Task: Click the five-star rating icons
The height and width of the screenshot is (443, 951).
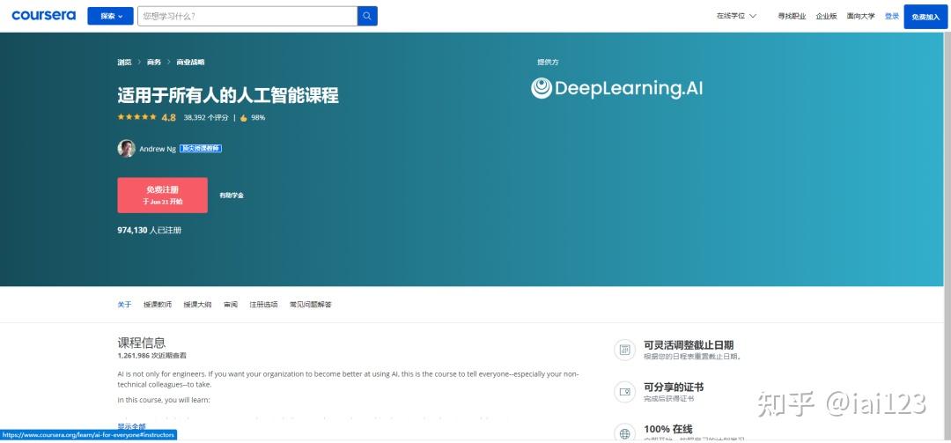Action: click(136, 117)
